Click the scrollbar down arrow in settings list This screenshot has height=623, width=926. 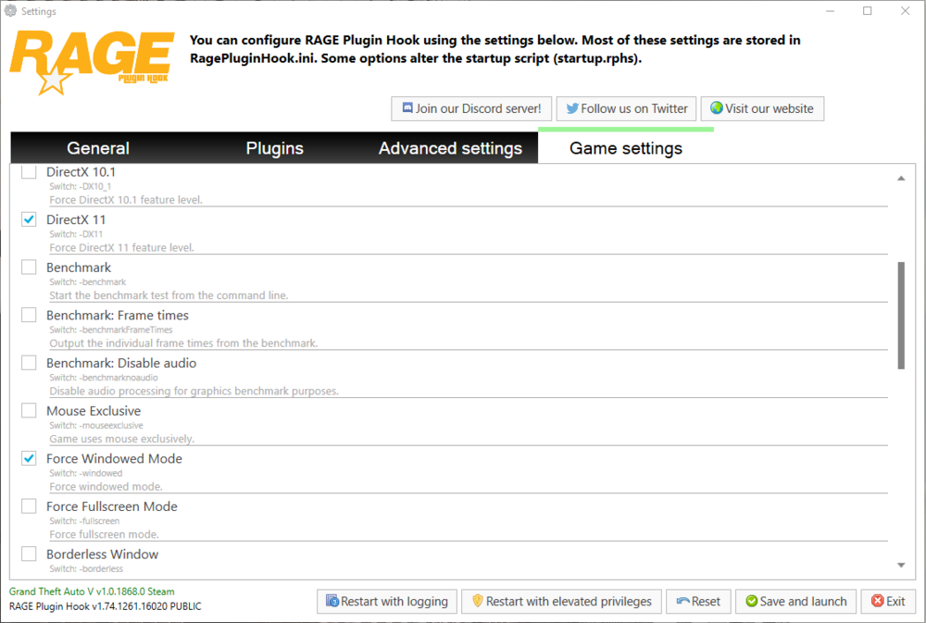coord(900,564)
